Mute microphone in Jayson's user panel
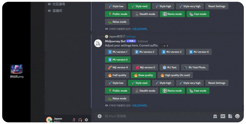Viewport: 246px width, 124px height. tap(74, 120)
